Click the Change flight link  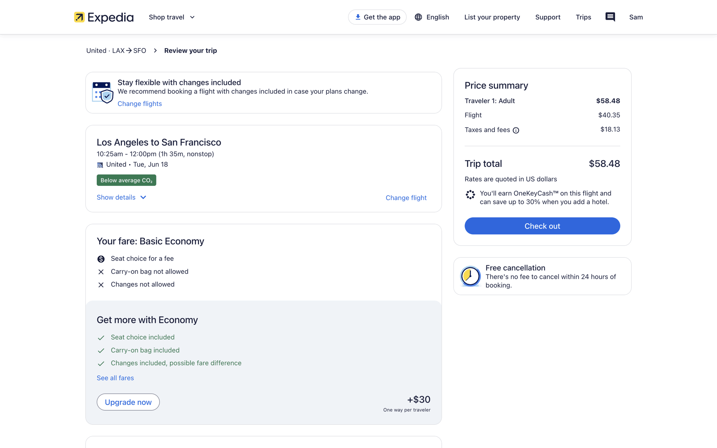pos(406,198)
